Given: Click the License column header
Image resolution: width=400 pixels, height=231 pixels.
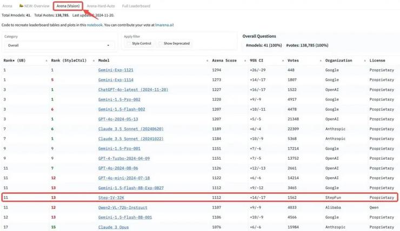Looking at the screenshot, I should tap(377, 60).
